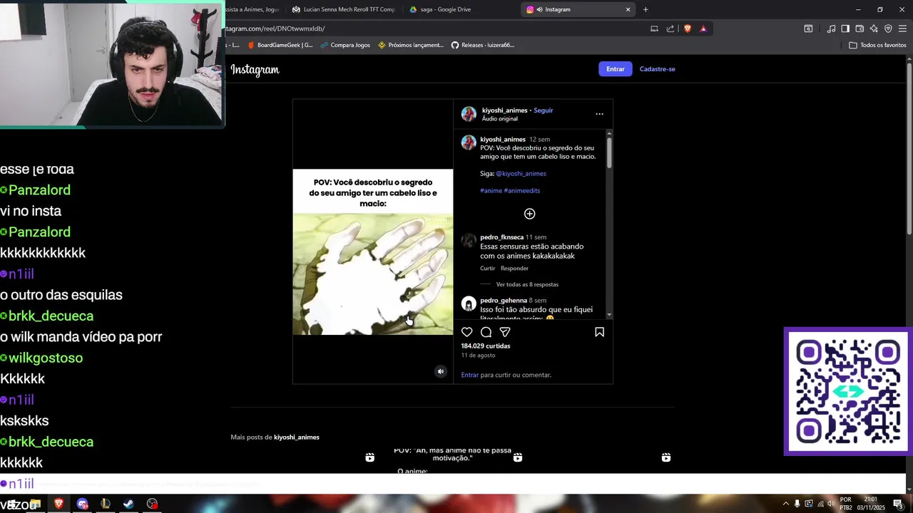Open the tab search icon in toolbar
The image size is (913, 513).
point(808,28)
